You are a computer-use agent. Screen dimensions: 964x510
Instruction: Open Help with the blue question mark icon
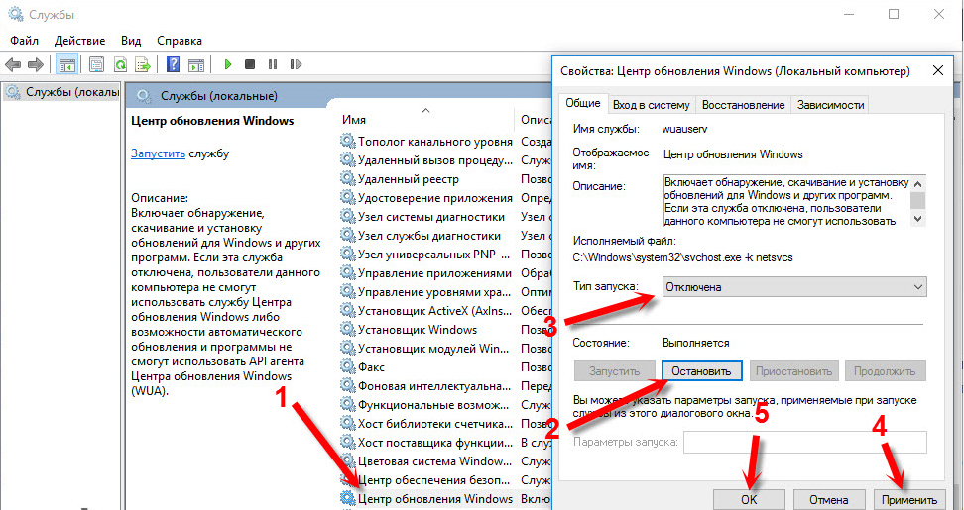tap(174, 64)
